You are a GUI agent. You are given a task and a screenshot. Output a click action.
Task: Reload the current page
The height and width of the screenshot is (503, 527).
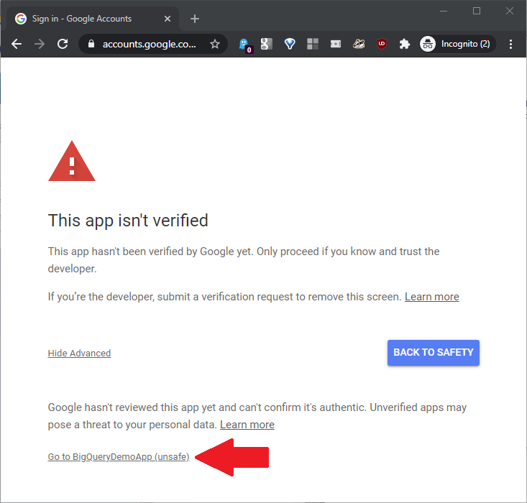(63, 44)
